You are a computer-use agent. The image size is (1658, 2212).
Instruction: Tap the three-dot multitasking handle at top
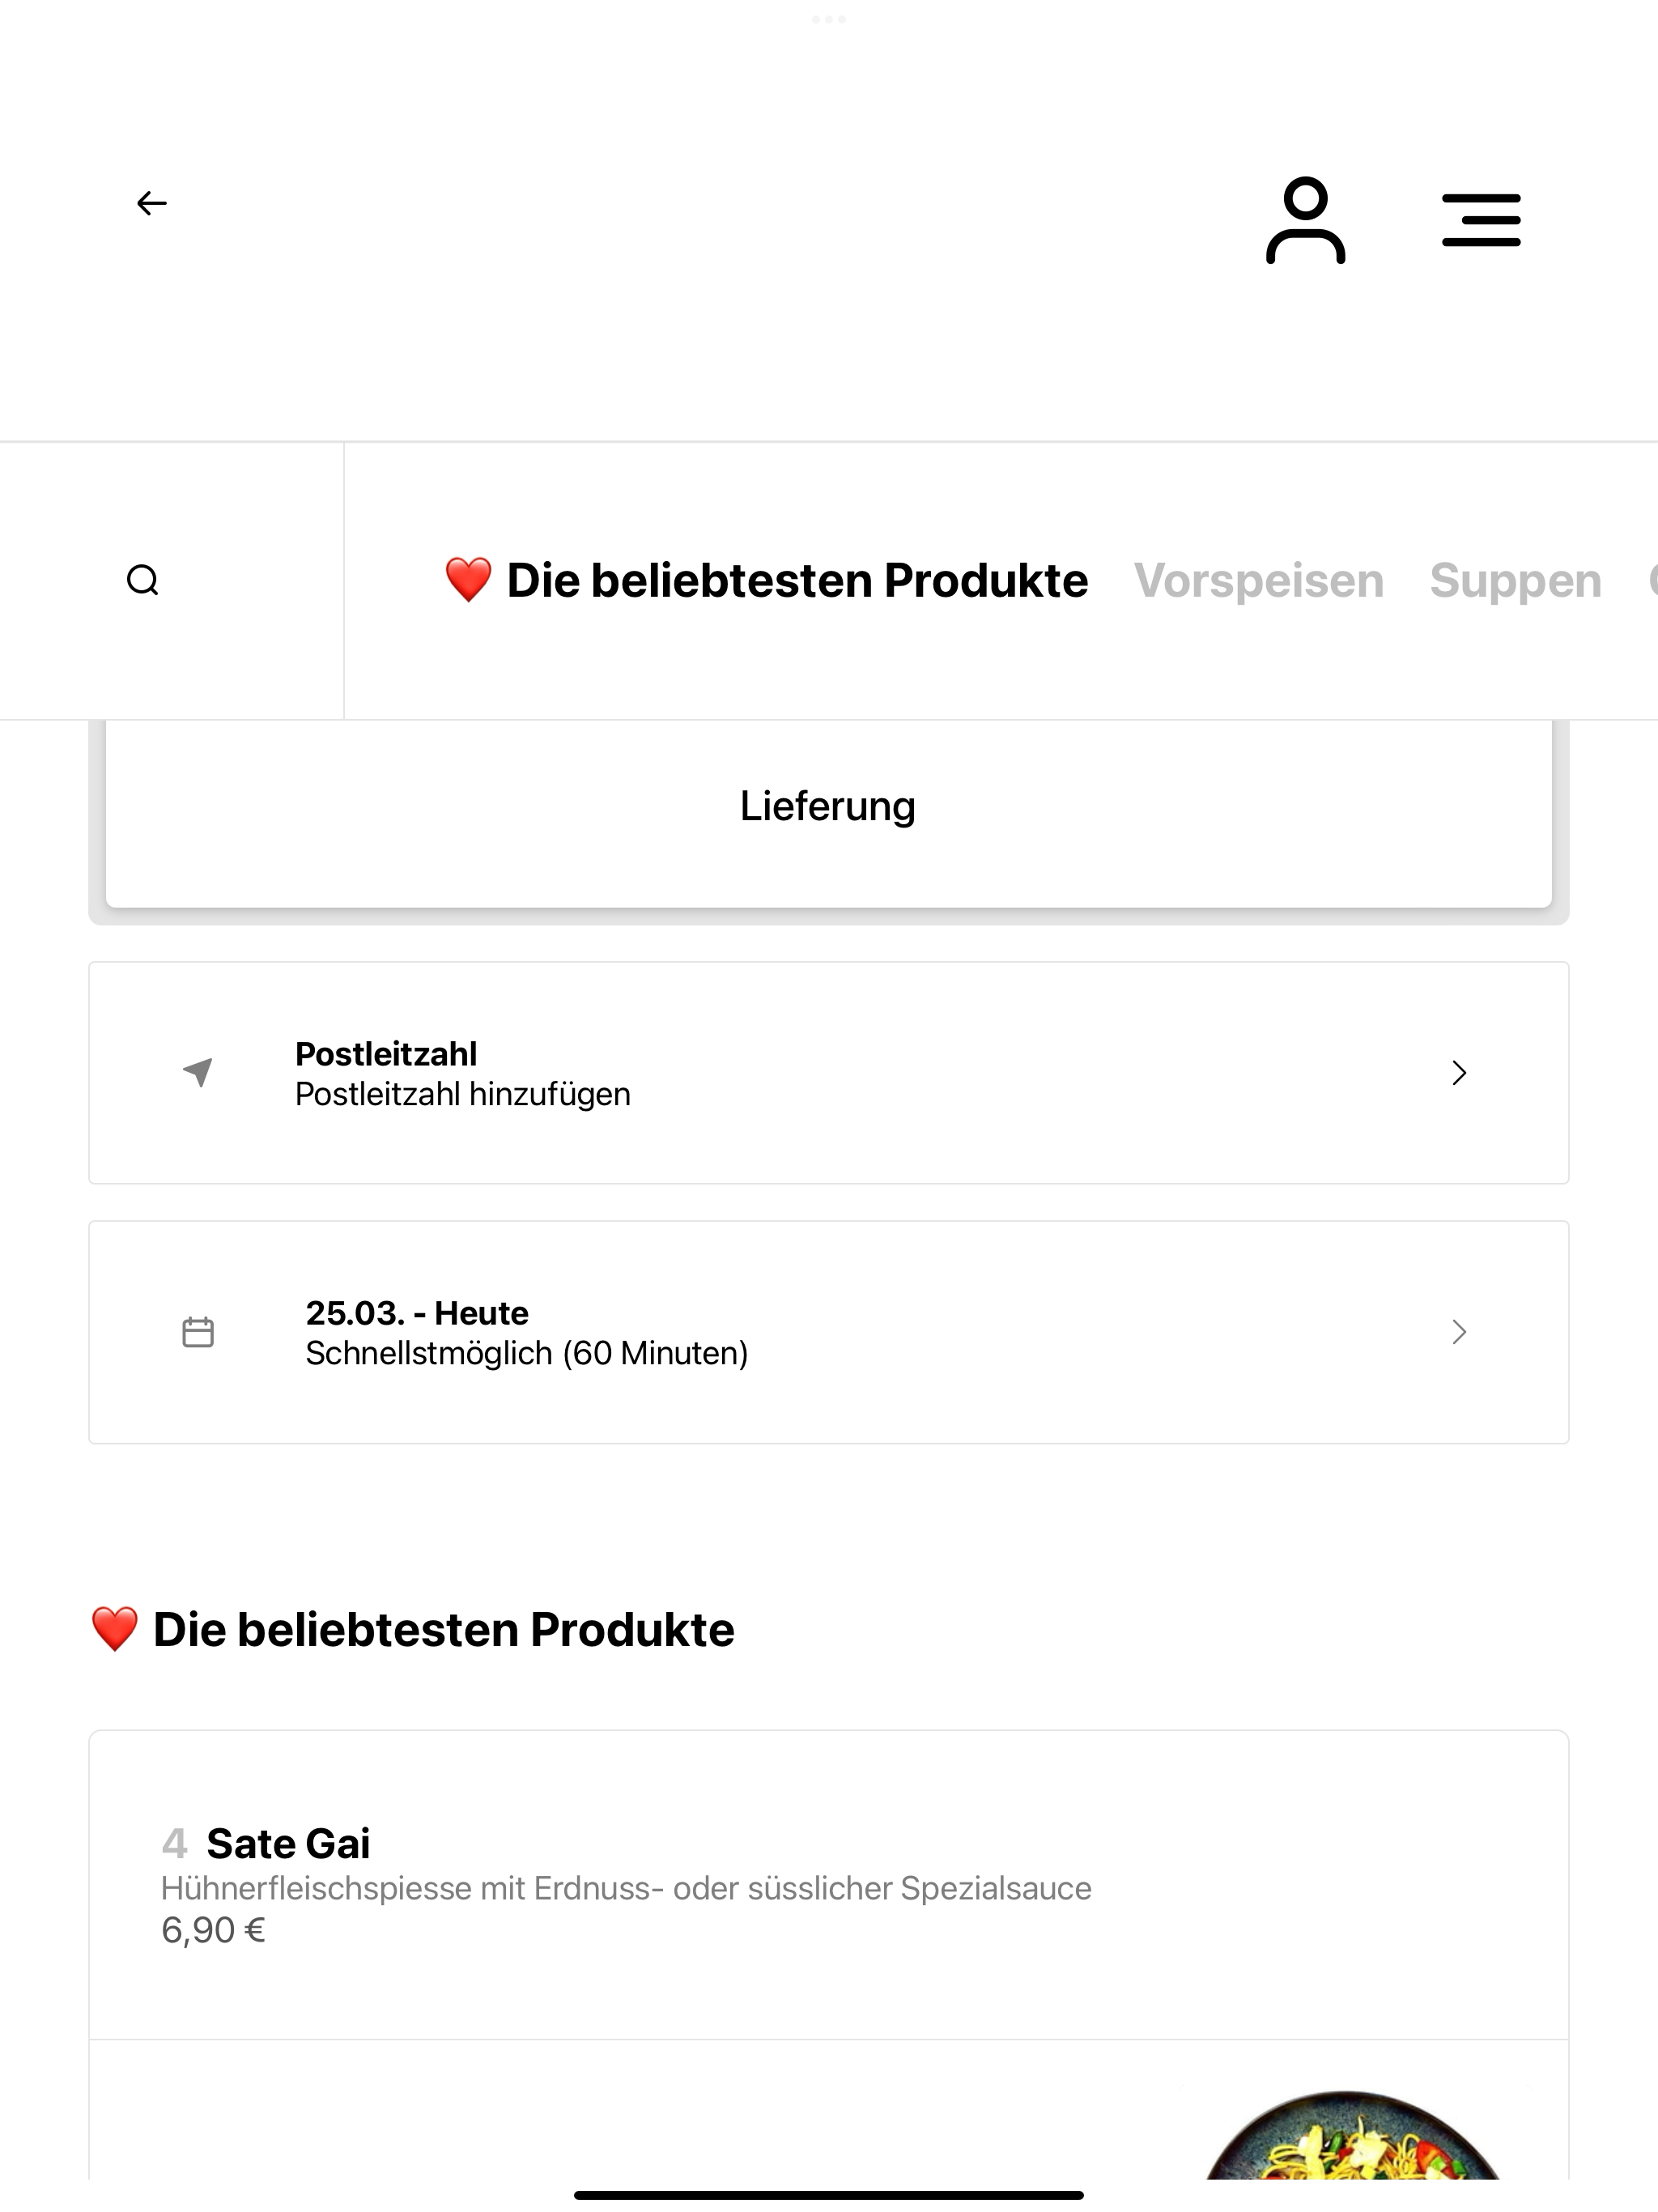coord(829,19)
